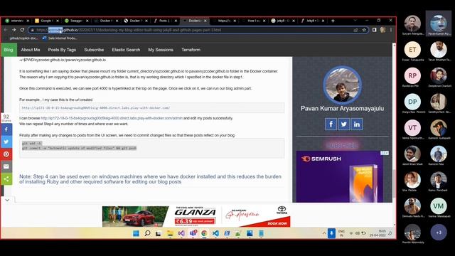
Task: Reload the page in Chrome
Action: pyautogui.click(x=22, y=30)
